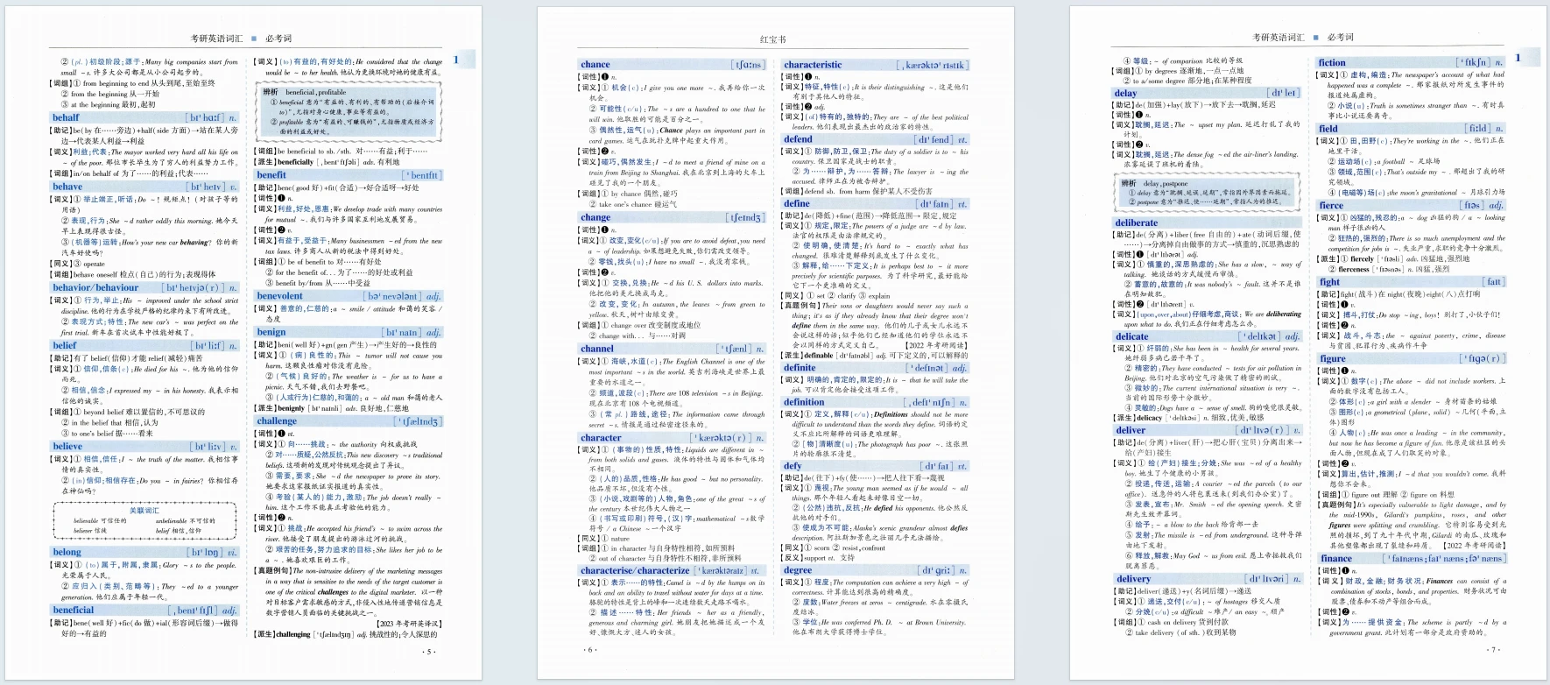Click the page number '· 7 ·'
The width and height of the screenshot is (1550, 685).
[1494, 650]
